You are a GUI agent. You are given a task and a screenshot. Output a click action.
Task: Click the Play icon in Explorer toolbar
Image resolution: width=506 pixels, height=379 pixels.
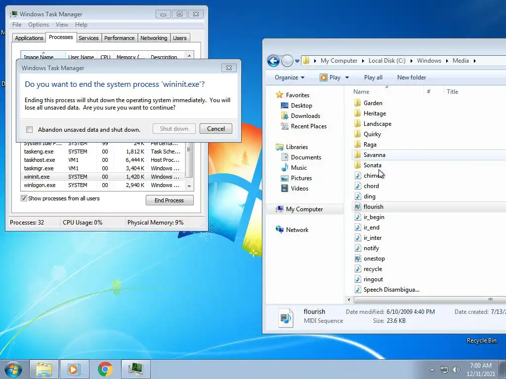tap(323, 77)
